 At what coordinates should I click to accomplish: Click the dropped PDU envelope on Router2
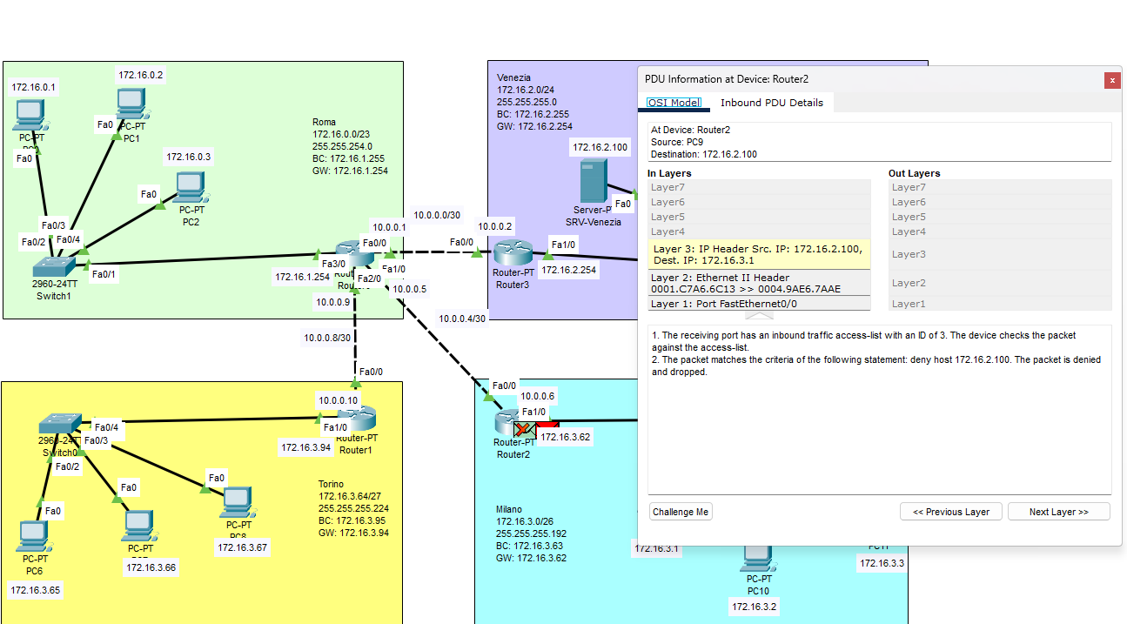[525, 428]
